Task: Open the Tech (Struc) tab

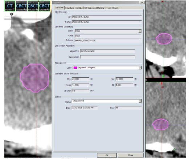Action: [112, 8]
